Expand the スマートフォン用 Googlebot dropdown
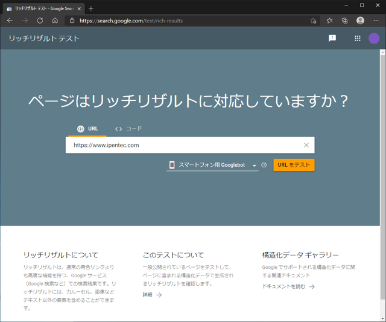Screen dimensions: 386x322 [x=212, y=165]
